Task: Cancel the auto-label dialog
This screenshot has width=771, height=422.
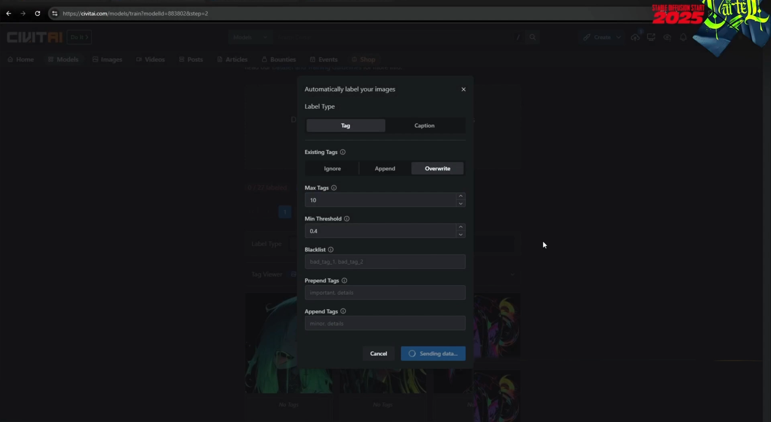Action: click(378, 354)
